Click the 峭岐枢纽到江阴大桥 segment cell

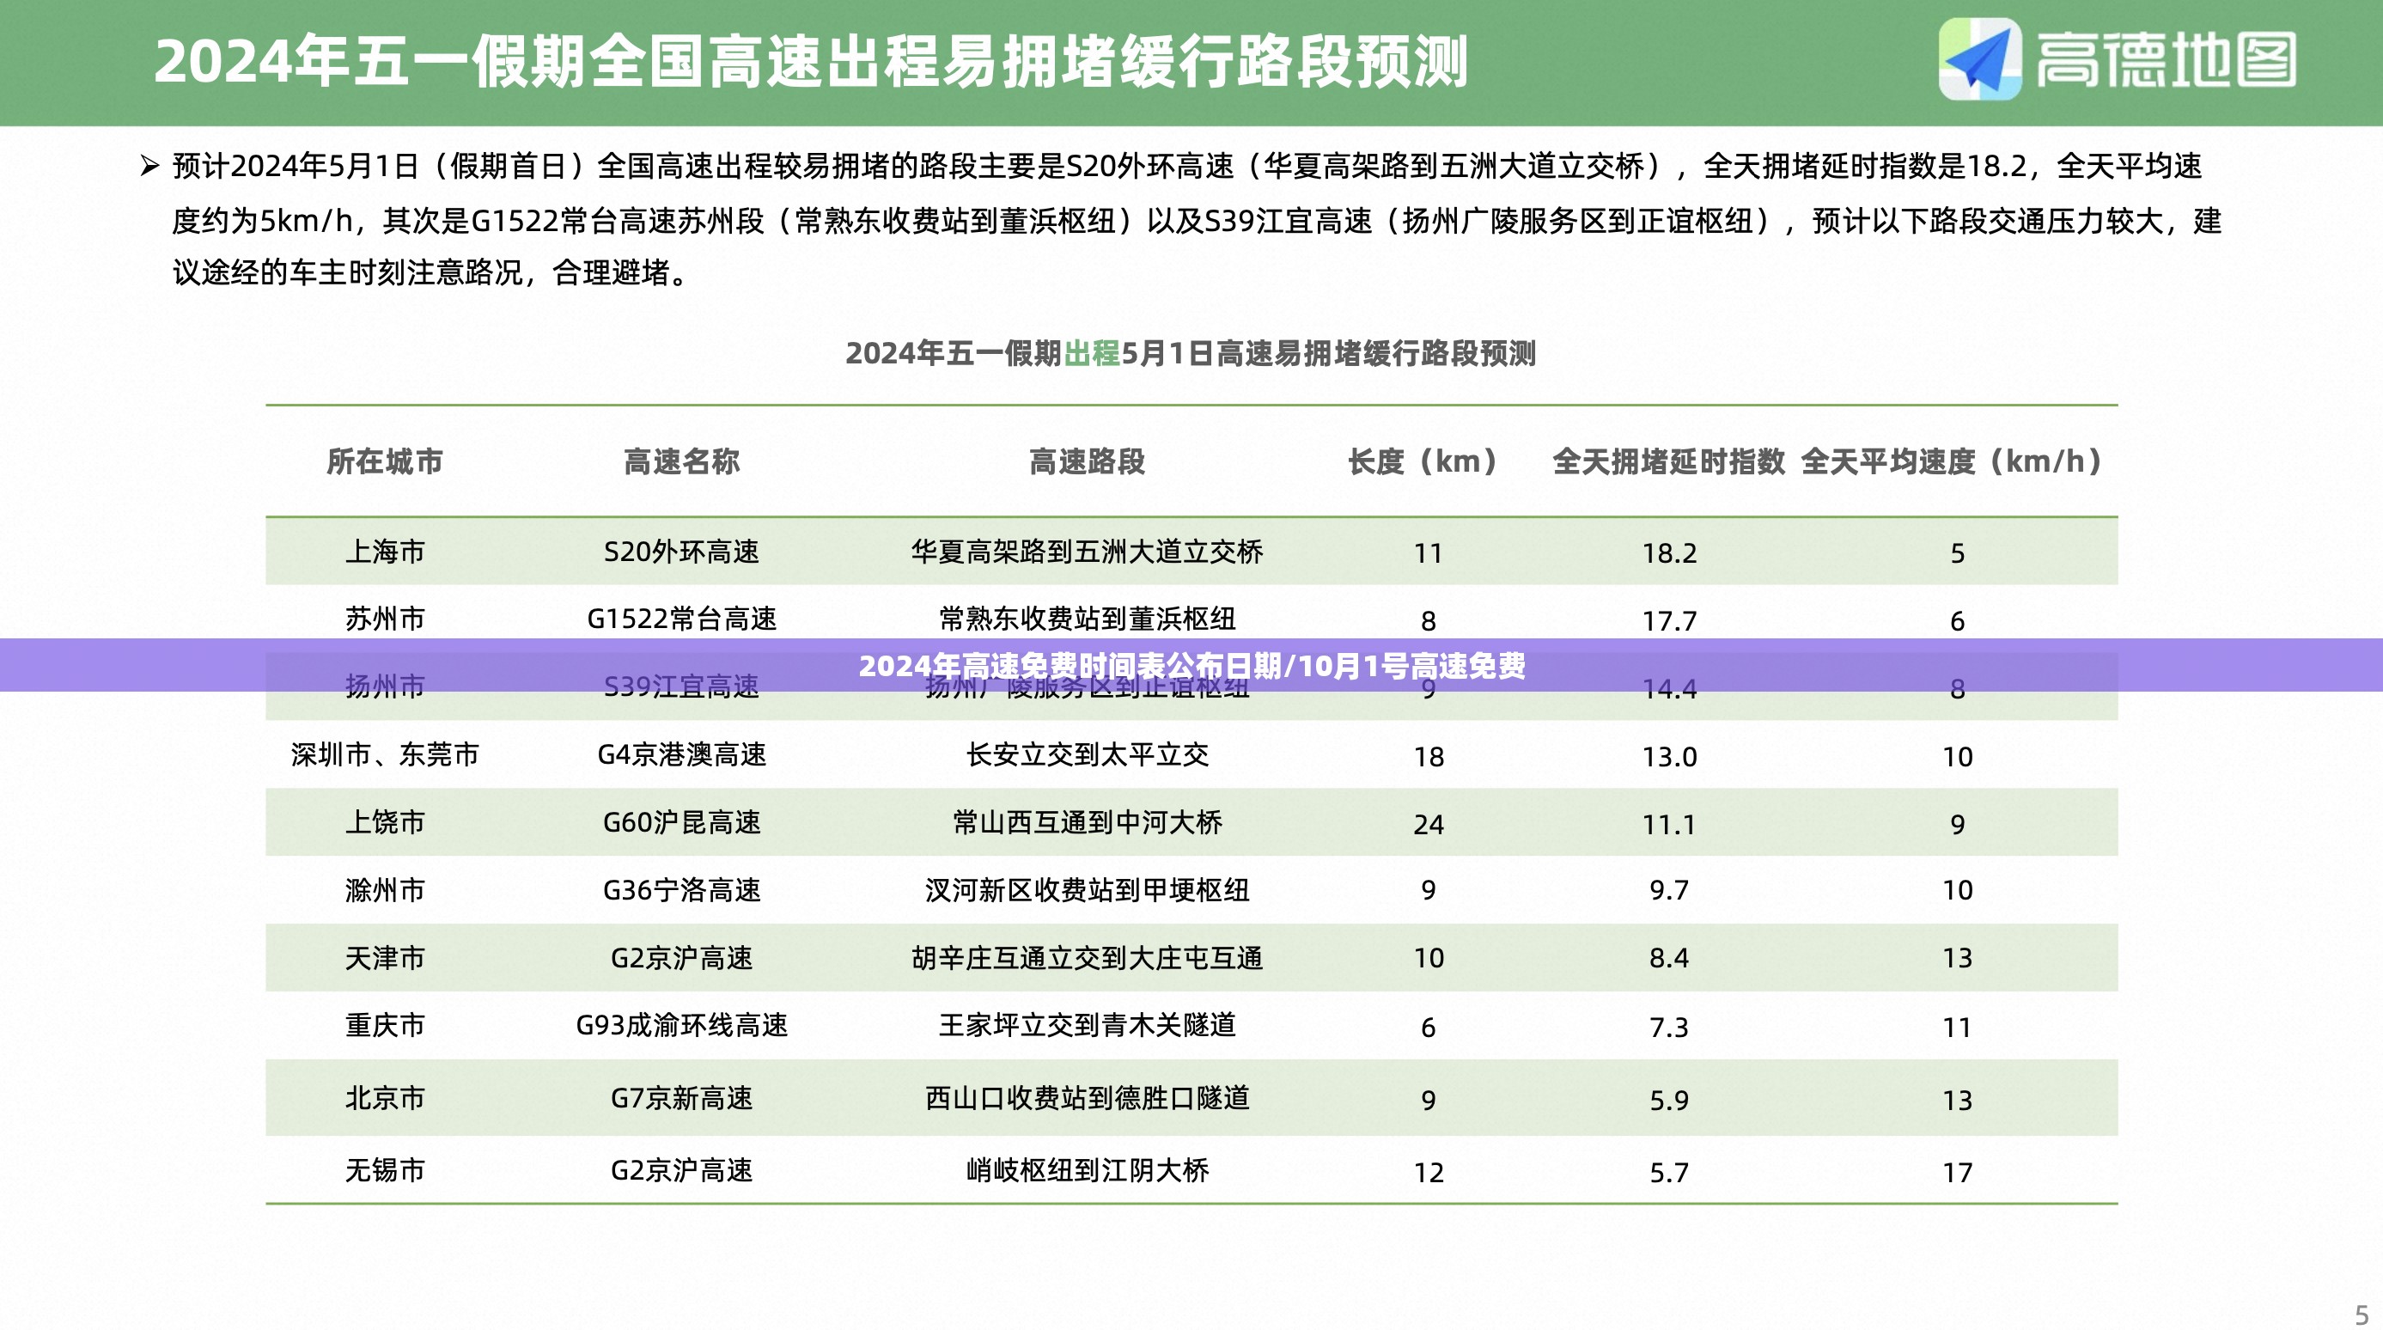pyautogui.click(x=1087, y=1170)
